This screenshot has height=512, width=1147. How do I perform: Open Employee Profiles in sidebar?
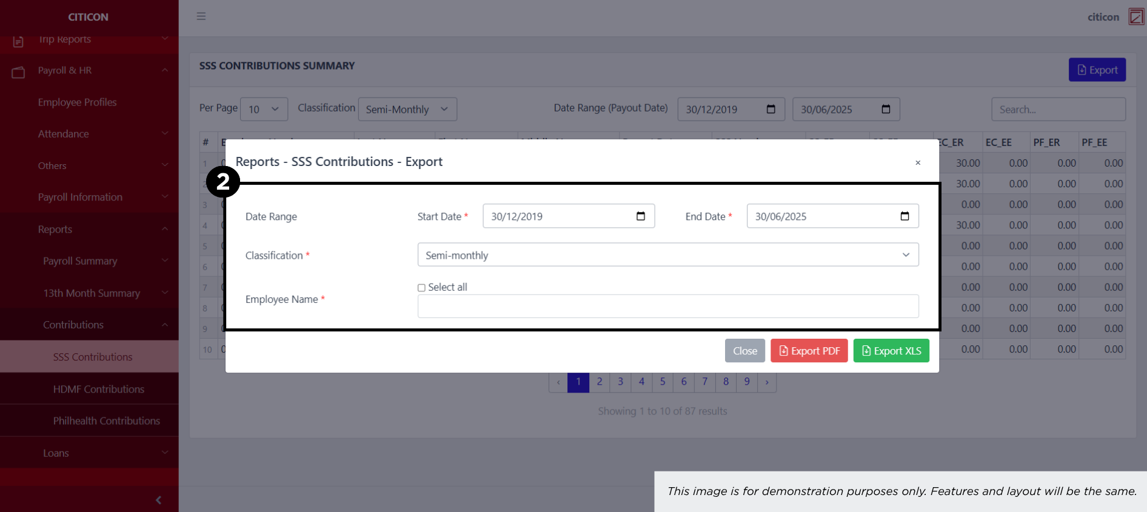(x=77, y=102)
